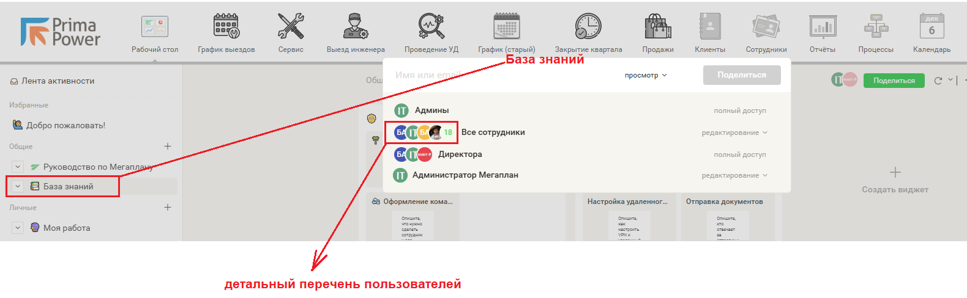Viewport: 967px width, 298px height.
Task: Click the green Поделиться button
Action: pos(894,81)
